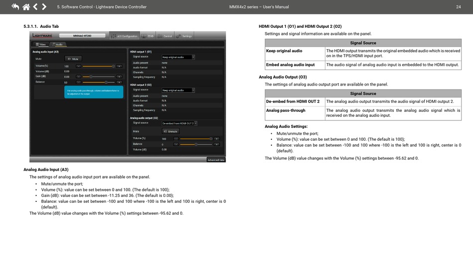Open the Control tab

pyautogui.click(x=165, y=36)
